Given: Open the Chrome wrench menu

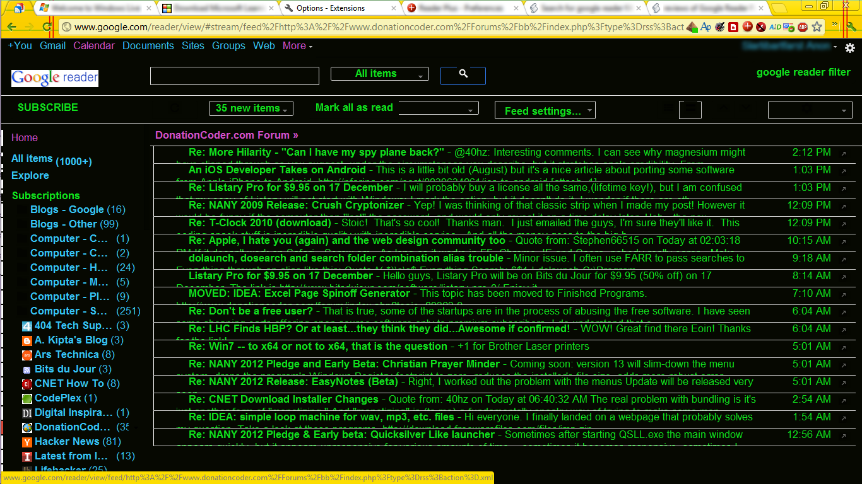Looking at the screenshot, I should pyautogui.click(x=852, y=26).
